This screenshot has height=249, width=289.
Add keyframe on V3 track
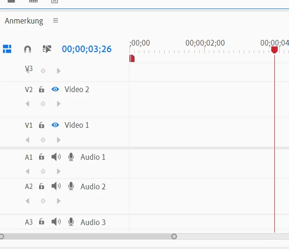pyautogui.click(x=43, y=71)
